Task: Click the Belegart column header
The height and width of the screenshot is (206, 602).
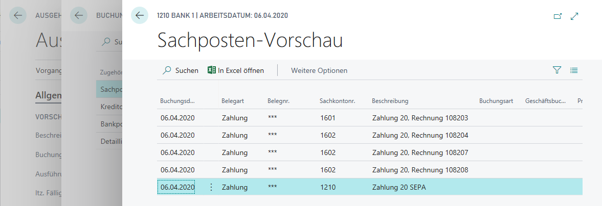Action: click(233, 101)
